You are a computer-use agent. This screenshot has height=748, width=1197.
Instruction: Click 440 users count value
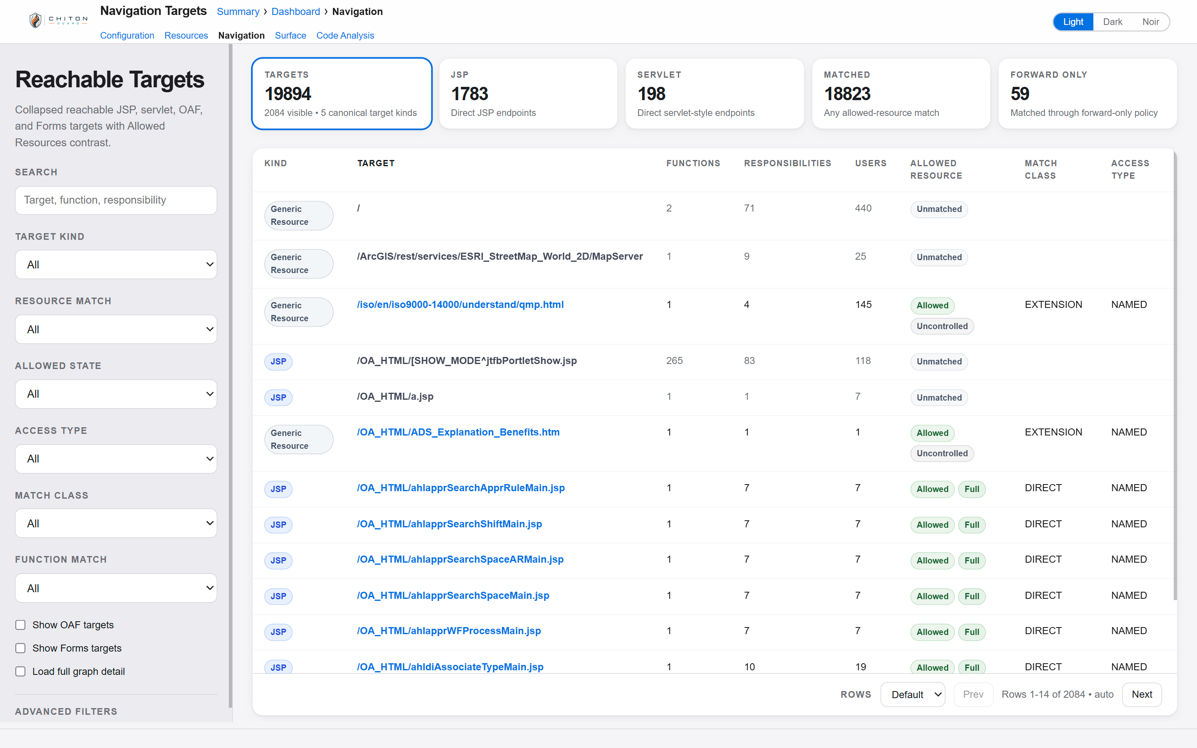click(863, 208)
